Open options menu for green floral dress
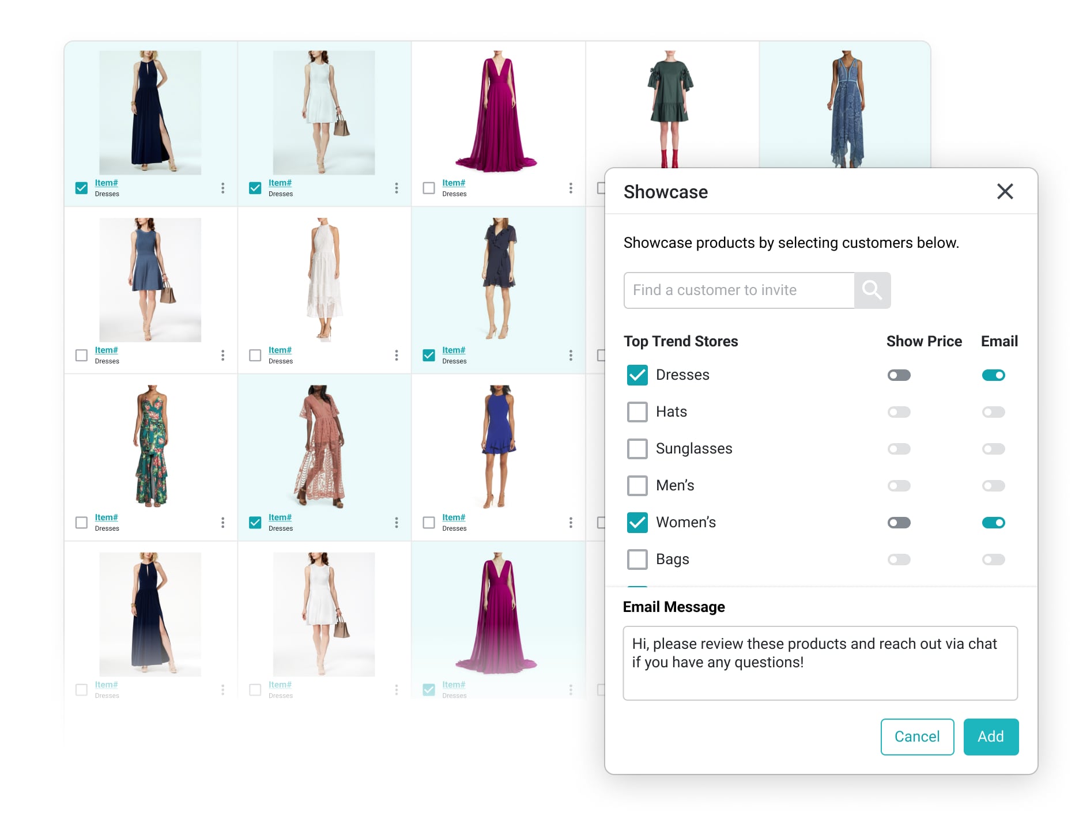Viewport: 1079px width, 839px height. point(223,523)
